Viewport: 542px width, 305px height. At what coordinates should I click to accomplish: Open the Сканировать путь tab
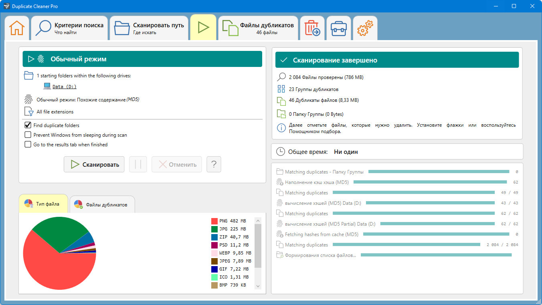[x=149, y=28]
